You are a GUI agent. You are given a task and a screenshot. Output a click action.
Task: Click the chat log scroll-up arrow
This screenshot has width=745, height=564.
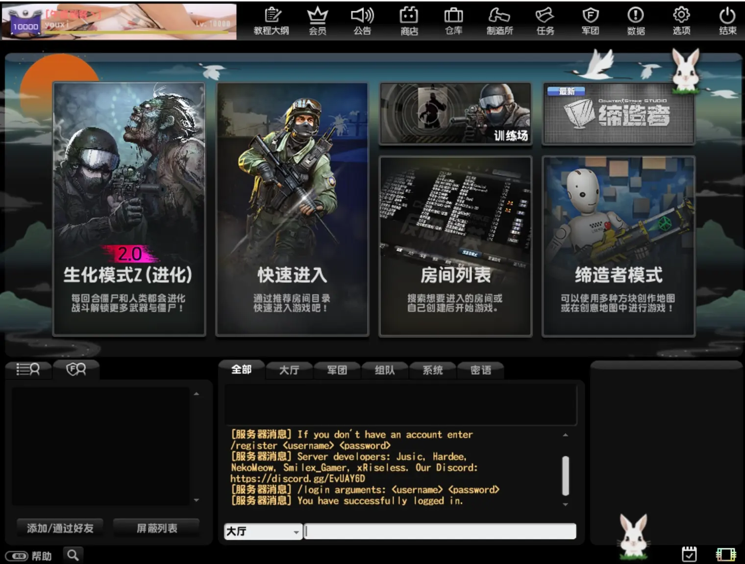[566, 435]
